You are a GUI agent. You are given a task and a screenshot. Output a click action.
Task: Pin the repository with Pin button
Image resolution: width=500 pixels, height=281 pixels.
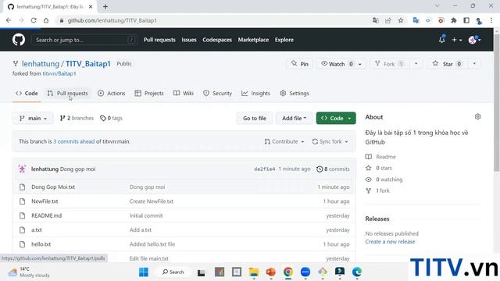click(x=300, y=64)
